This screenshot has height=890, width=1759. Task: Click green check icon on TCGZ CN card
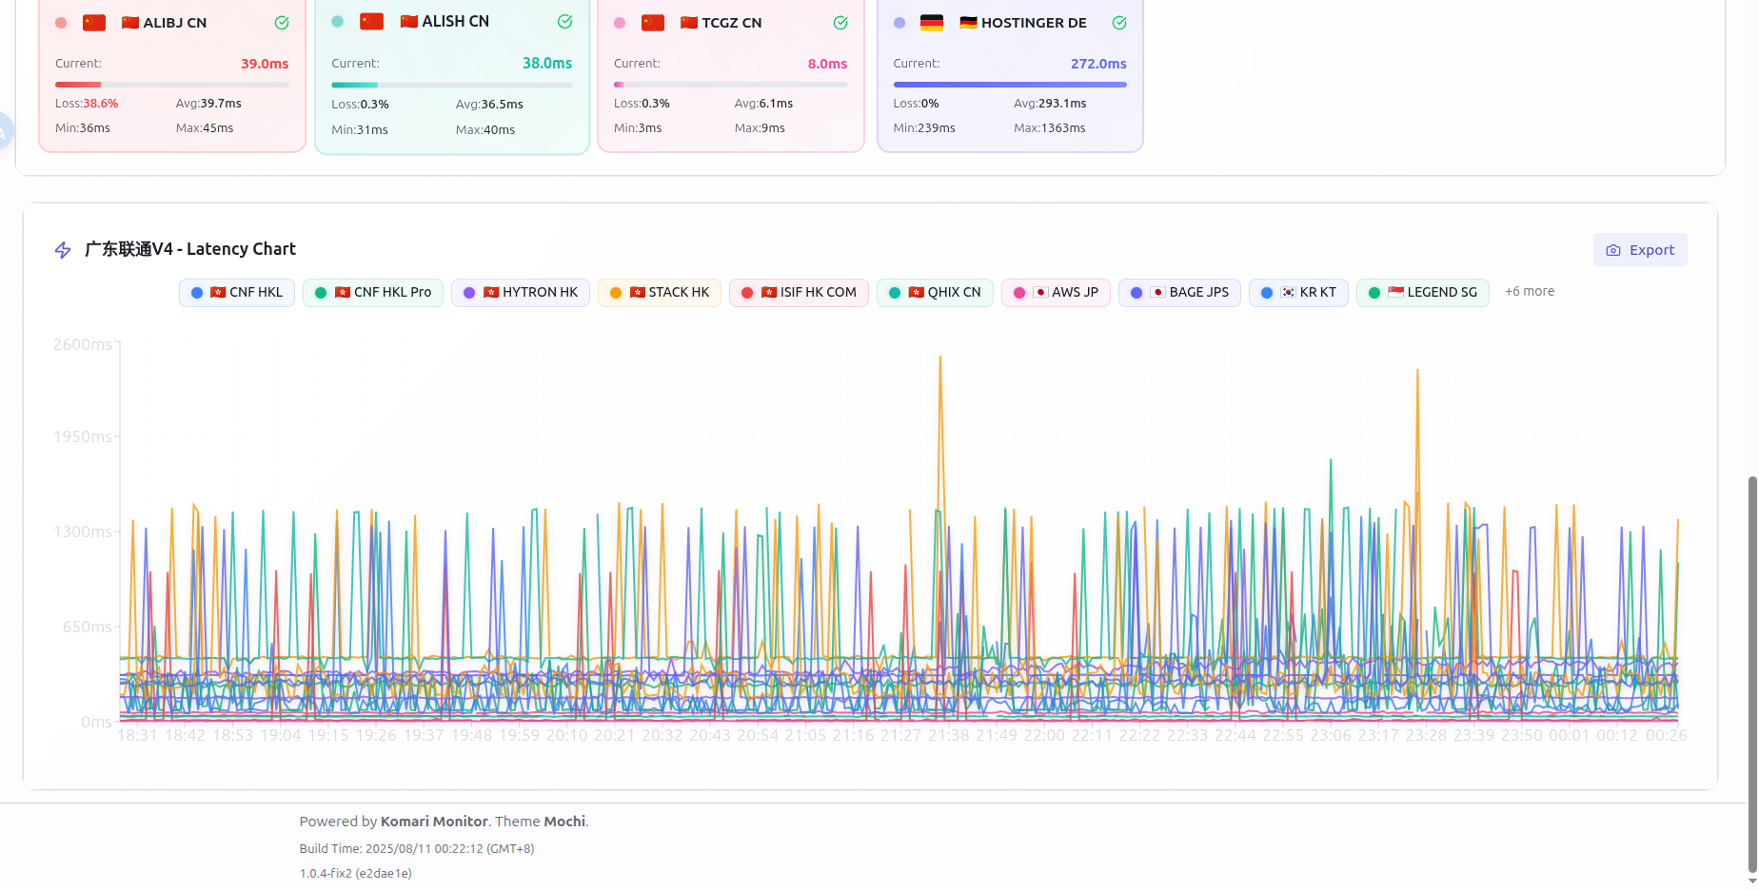tap(840, 23)
